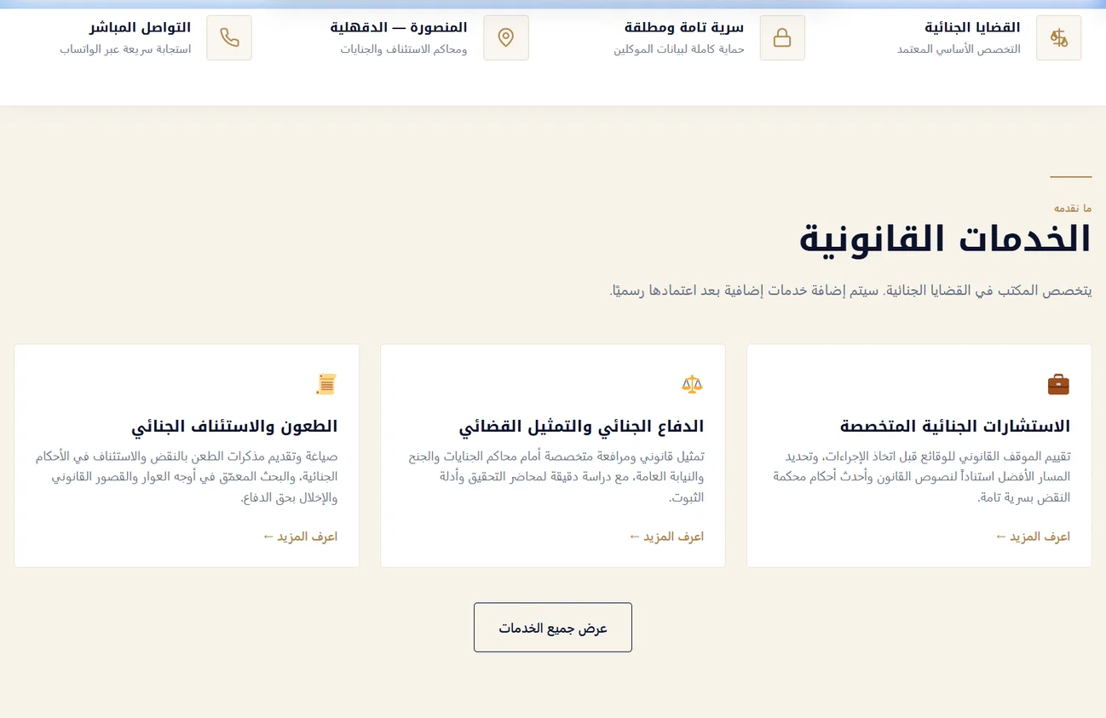Click the text التخصص الأساسي المعتمد
This screenshot has height=718, width=1106.
[959, 49]
